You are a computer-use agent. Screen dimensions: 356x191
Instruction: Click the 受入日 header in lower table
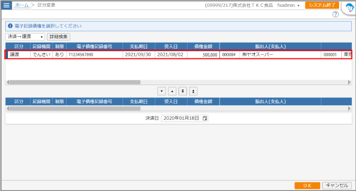tap(171, 102)
